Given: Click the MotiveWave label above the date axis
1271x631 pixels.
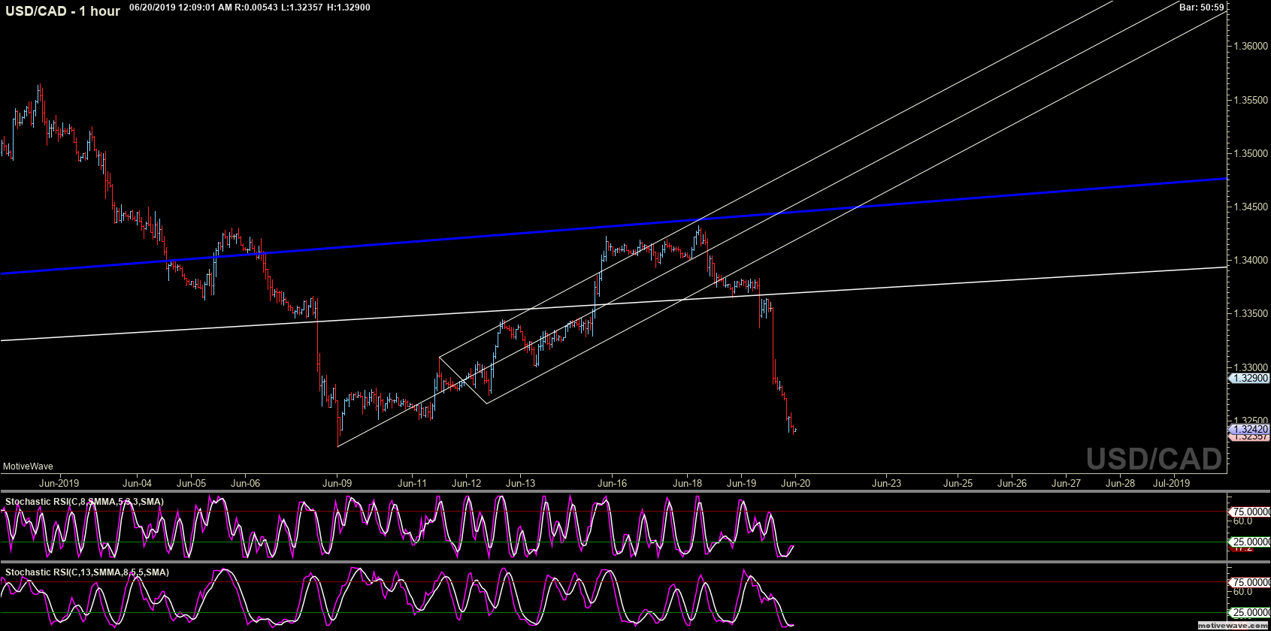Looking at the screenshot, I should pos(28,466).
